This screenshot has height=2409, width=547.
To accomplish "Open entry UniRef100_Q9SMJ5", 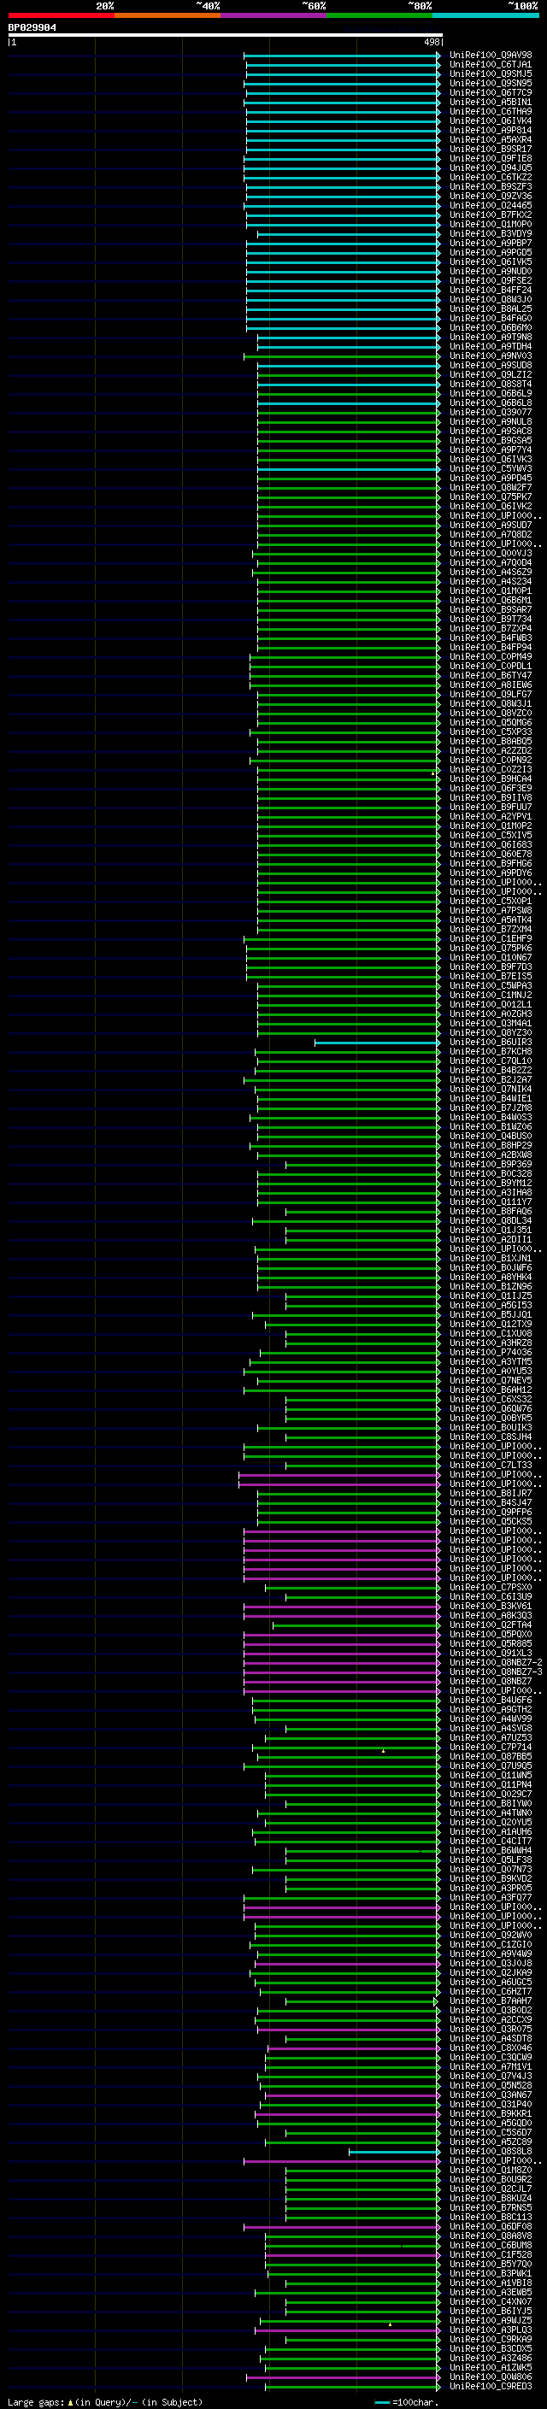I will tap(491, 73).
